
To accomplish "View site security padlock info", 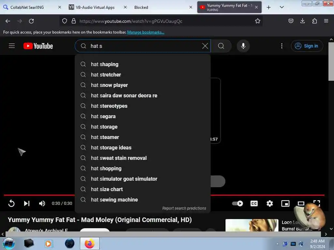I will tap(74, 21).
